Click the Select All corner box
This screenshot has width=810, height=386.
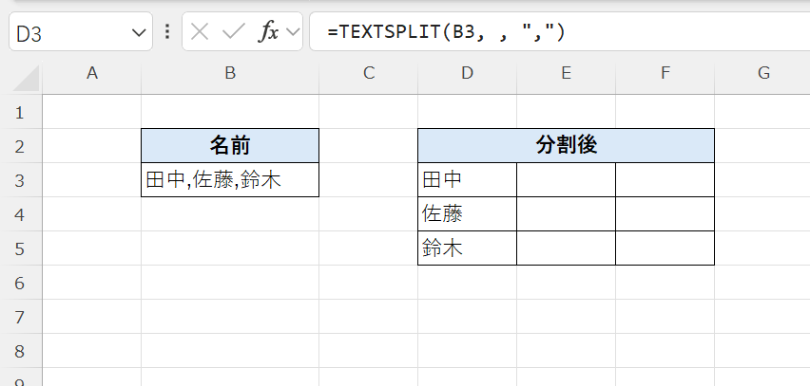pos(21,72)
